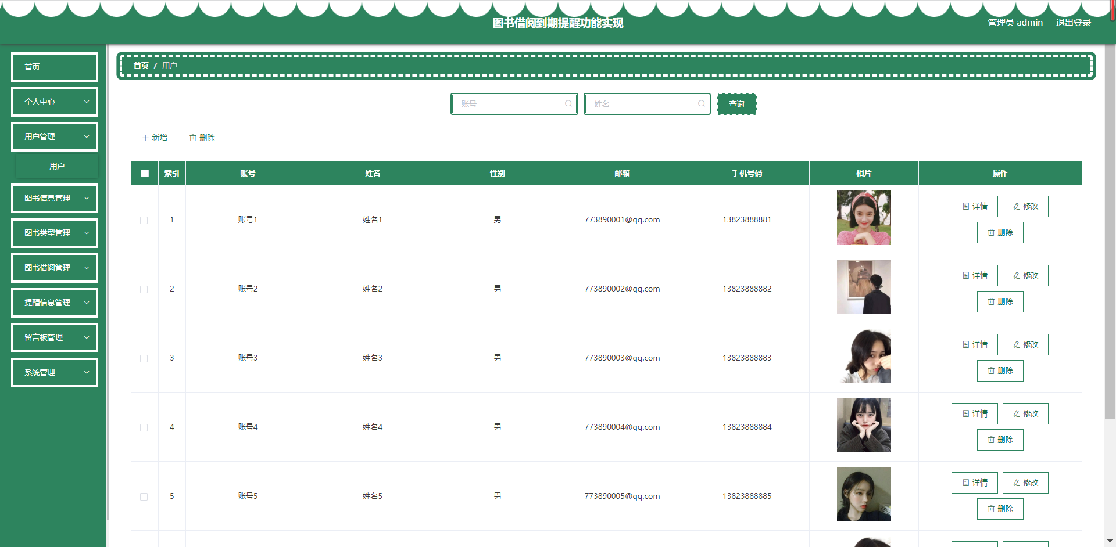1116x547 pixels.
Task: Click email 773890001@qq.com
Action: point(622,219)
